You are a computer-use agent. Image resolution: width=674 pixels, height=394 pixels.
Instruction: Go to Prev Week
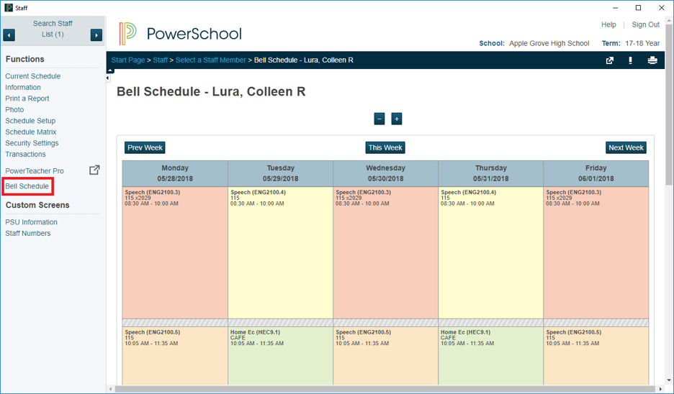click(x=145, y=147)
